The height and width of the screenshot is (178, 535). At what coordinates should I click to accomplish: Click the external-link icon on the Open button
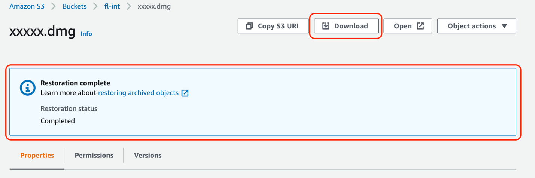point(420,26)
